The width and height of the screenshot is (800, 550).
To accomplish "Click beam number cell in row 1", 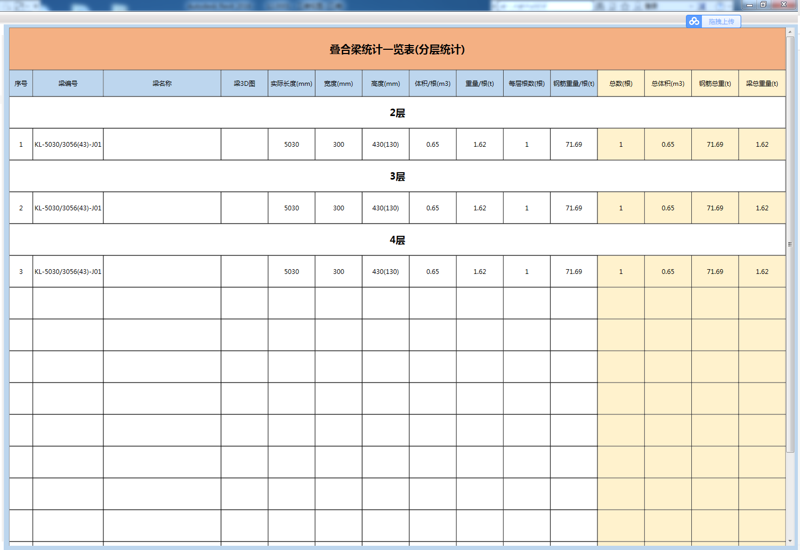I will click(x=68, y=145).
